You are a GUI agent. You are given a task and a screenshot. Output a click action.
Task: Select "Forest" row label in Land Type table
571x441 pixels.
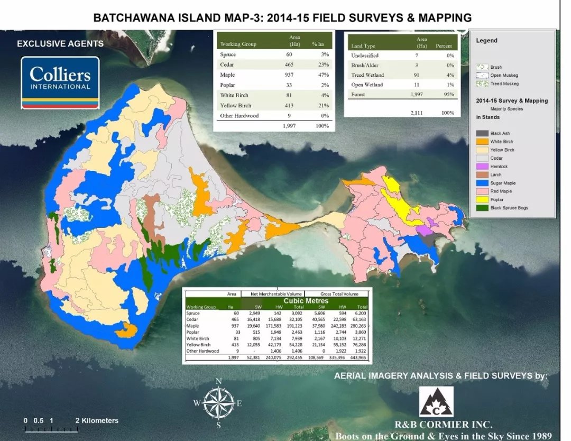point(358,94)
